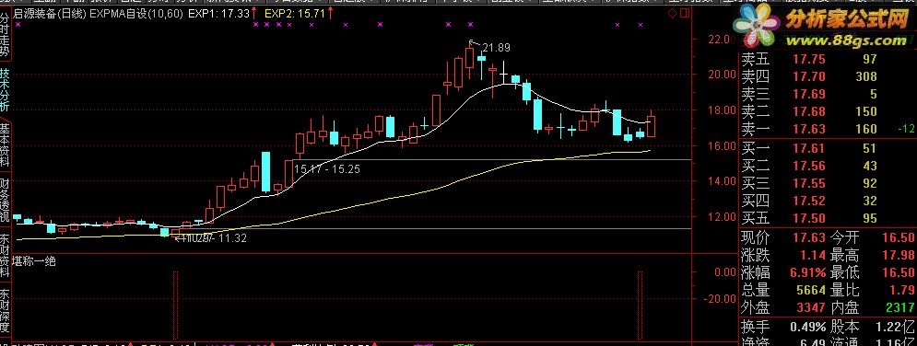
Task: Click the red up arrow after EXP1 value
Action: click(253, 12)
